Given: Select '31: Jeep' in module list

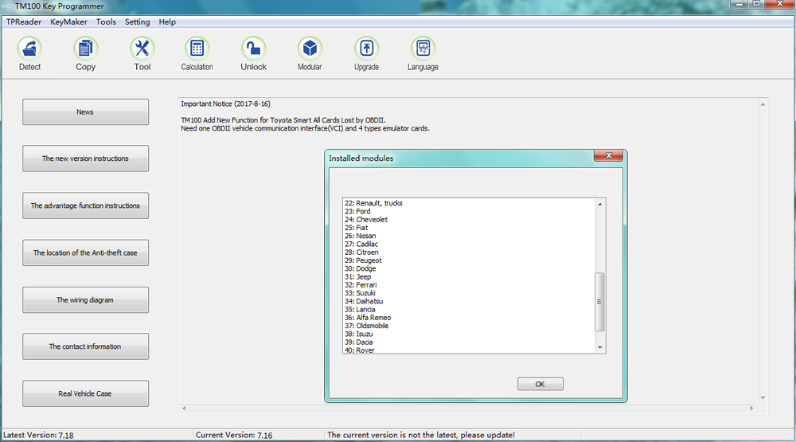Looking at the screenshot, I should pyautogui.click(x=358, y=277).
